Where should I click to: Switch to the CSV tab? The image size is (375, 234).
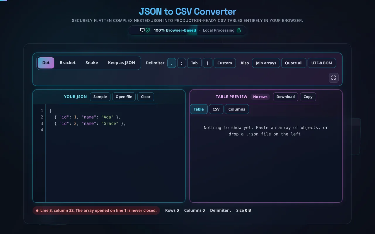[x=216, y=109]
